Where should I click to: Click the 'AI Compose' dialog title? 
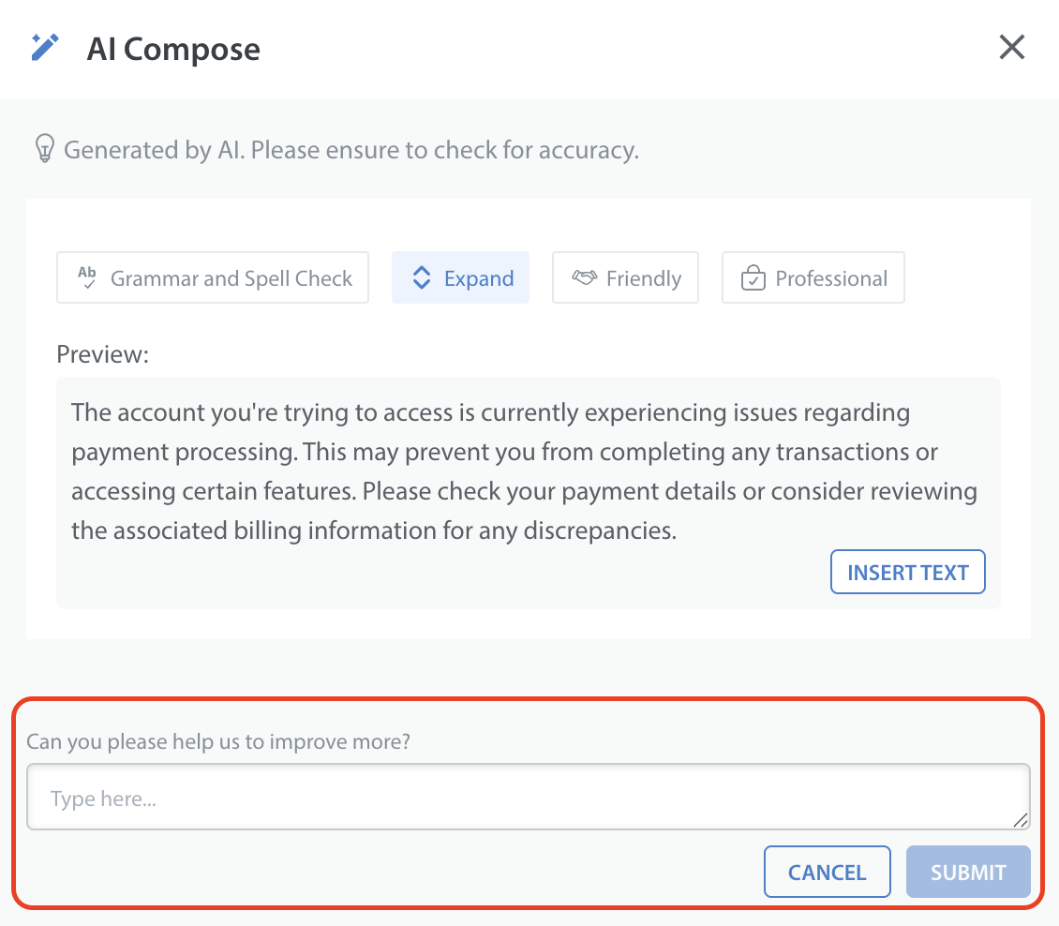(x=173, y=49)
